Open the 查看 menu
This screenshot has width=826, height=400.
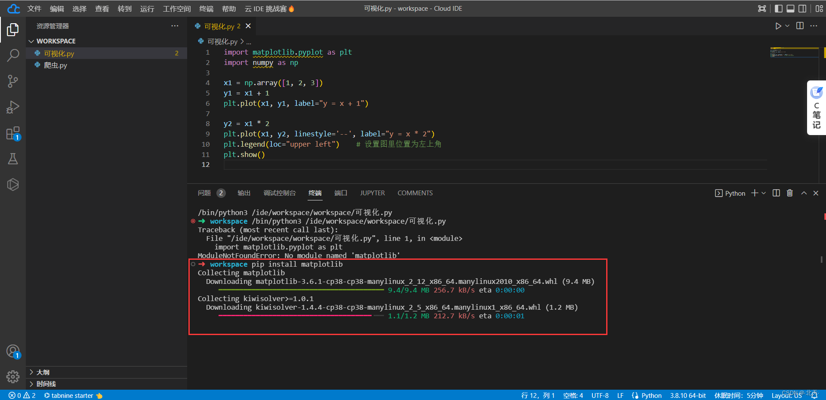click(x=102, y=9)
